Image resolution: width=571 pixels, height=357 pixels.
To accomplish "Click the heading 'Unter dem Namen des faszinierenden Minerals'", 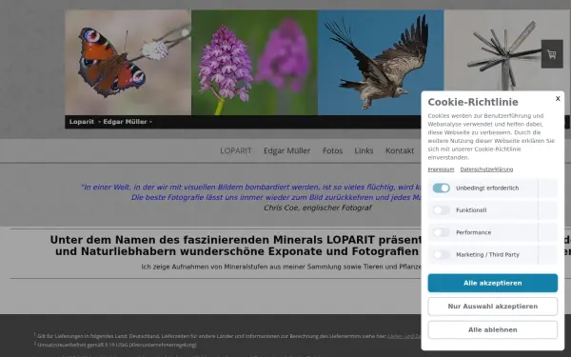I will click(236, 240).
